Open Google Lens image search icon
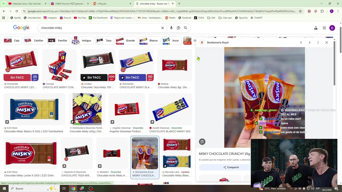342x192 pixels. pyautogui.click(x=178, y=28)
